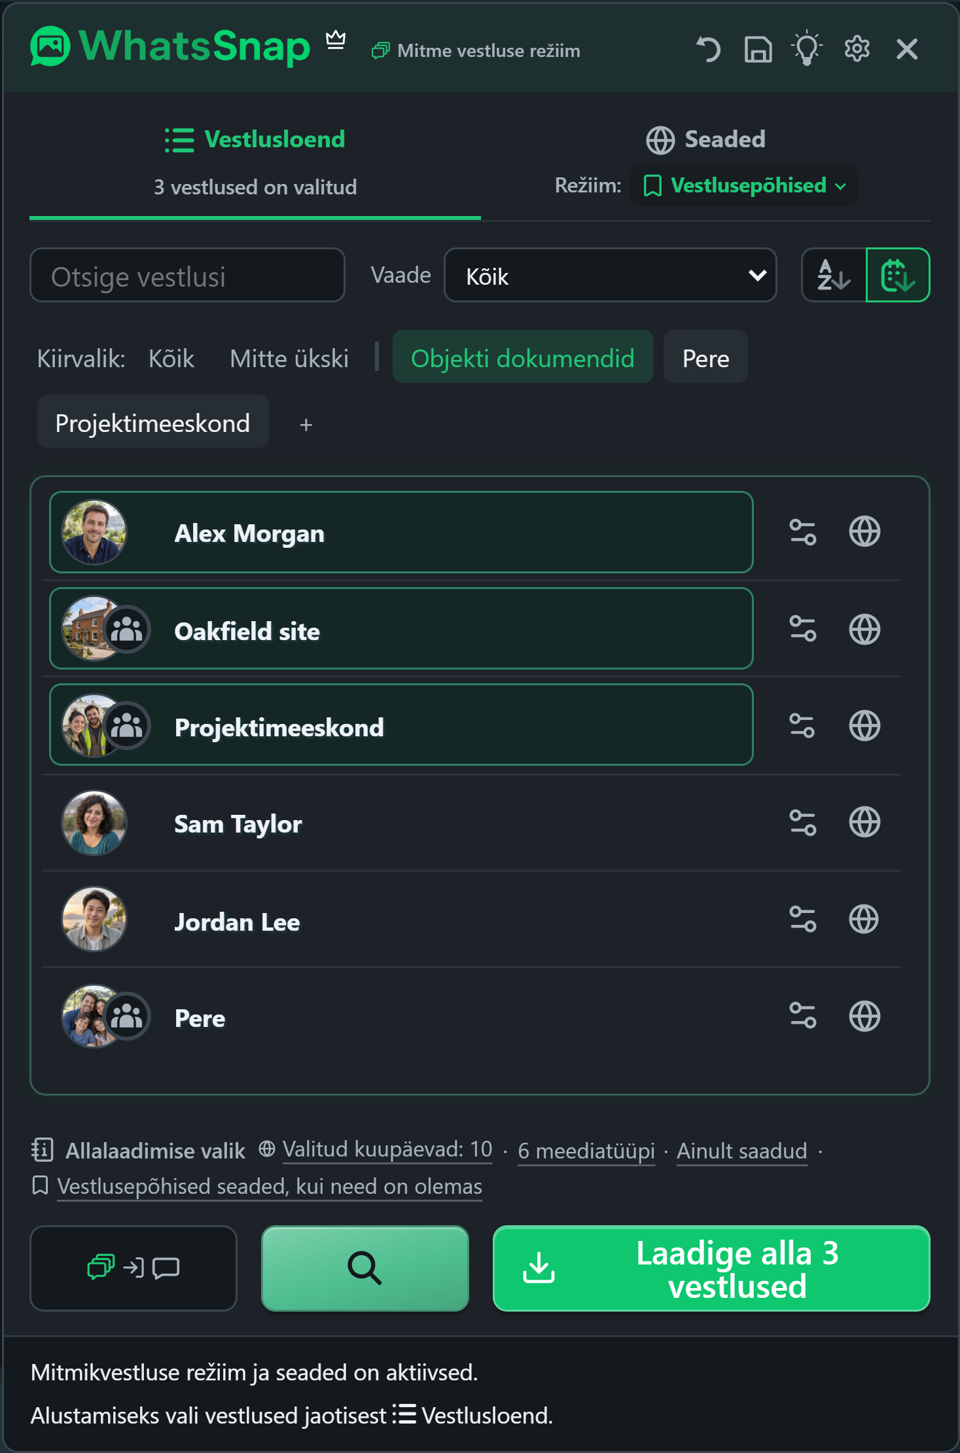Image resolution: width=960 pixels, height=1453 pixels.
Task: Click Laadige alla 3 vestlused button
Action: (x=711, y=1268)
